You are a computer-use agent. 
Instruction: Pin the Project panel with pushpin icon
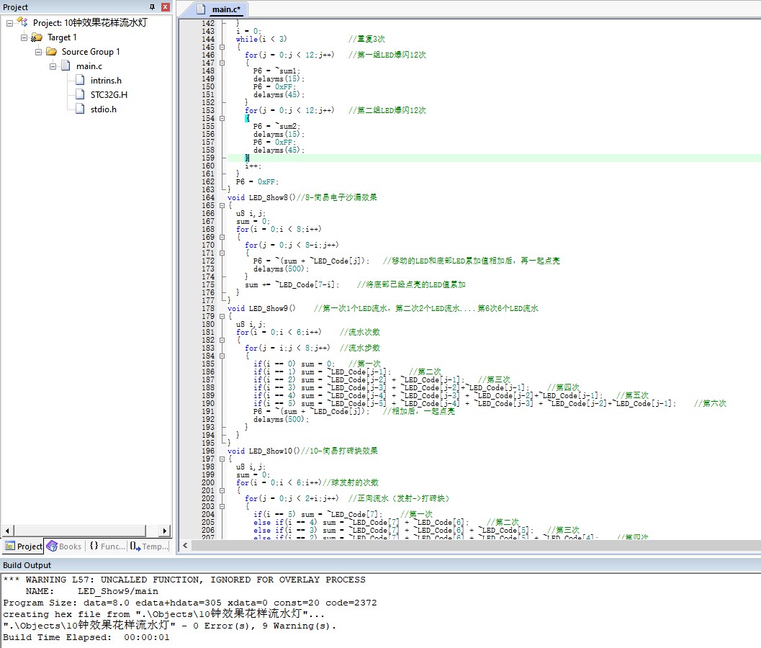coord(152,7)
